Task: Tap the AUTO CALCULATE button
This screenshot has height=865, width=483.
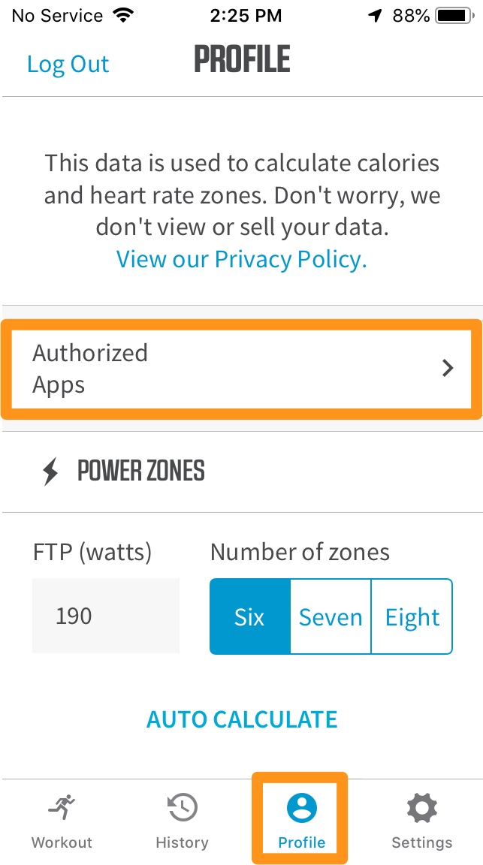Action: (x=242, y=719)
